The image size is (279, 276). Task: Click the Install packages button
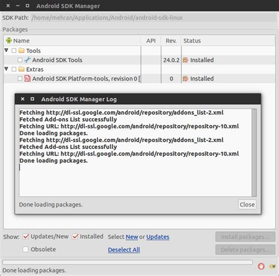tap(245, 237)
